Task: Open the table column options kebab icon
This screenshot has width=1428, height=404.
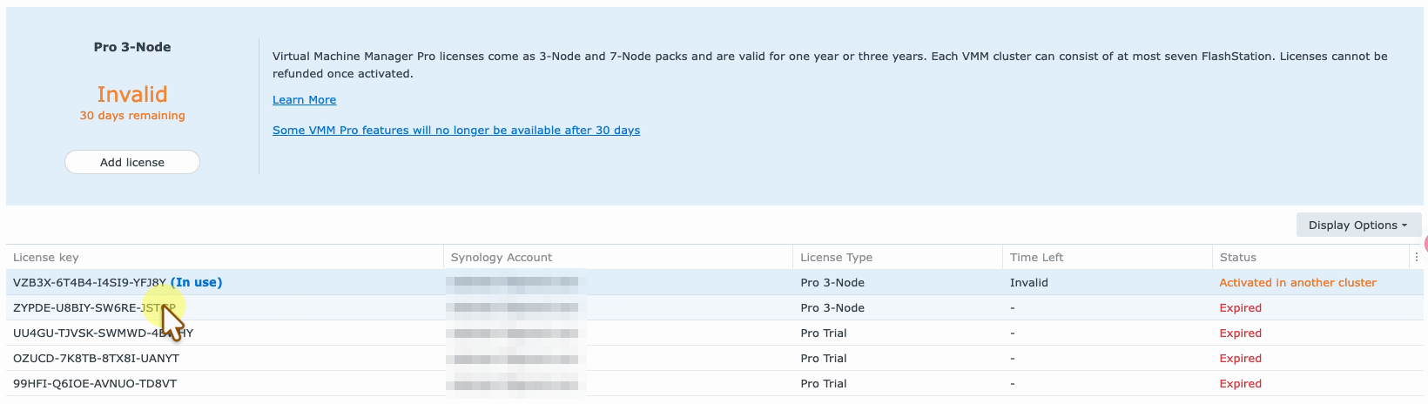Action: click(1417, 257)
